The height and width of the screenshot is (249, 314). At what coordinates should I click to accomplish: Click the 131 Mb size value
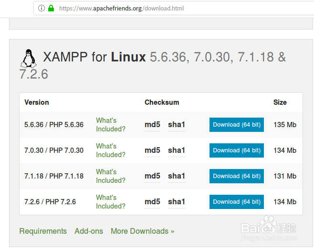[x=285, y=176]
